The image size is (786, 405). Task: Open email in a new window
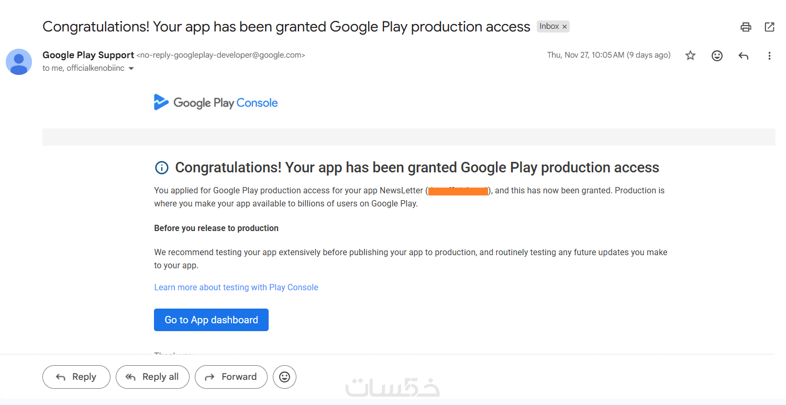click(769, 27)
